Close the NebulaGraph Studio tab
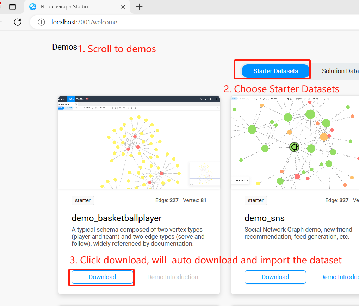The width and height of the screenshot is (359, 306). (x=123, y=7)
